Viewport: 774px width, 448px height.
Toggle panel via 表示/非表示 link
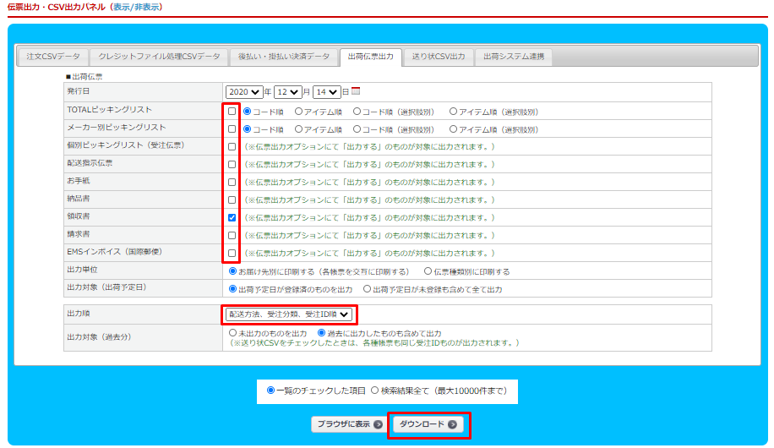click(x=137, y=8)
